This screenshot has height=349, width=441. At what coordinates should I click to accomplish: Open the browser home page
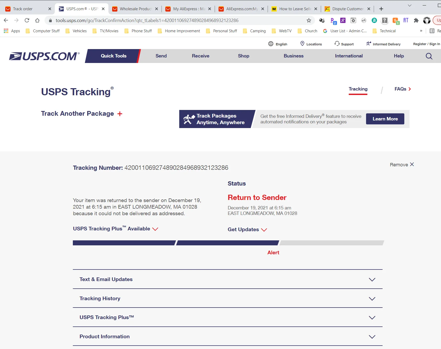(37, 20)
